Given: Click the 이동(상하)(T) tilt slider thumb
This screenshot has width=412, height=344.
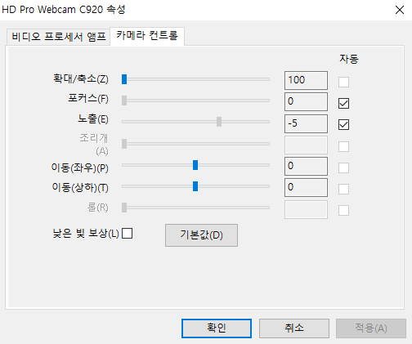Looking at the screenshot, I should pos(195,186).
